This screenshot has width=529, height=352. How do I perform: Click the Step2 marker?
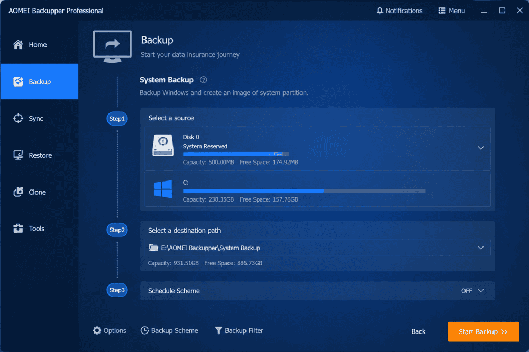(x=117, y=230)
